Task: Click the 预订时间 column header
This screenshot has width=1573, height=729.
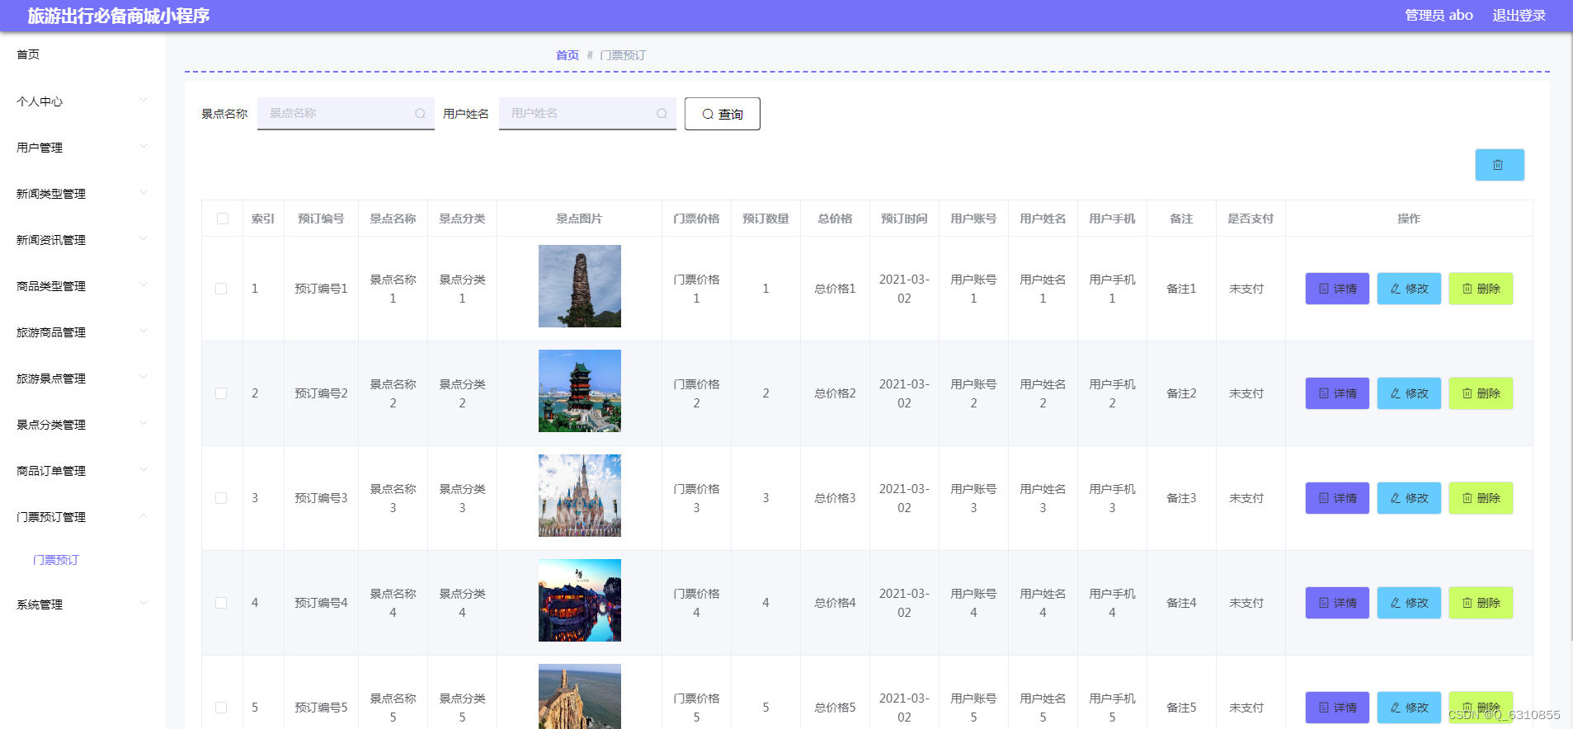Action: point(904,219)
